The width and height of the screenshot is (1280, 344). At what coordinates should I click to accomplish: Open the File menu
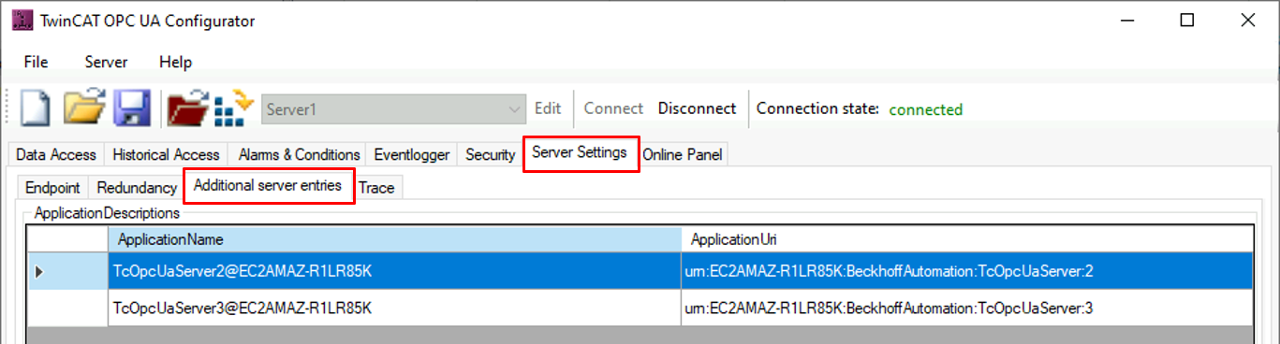[36, 62]
